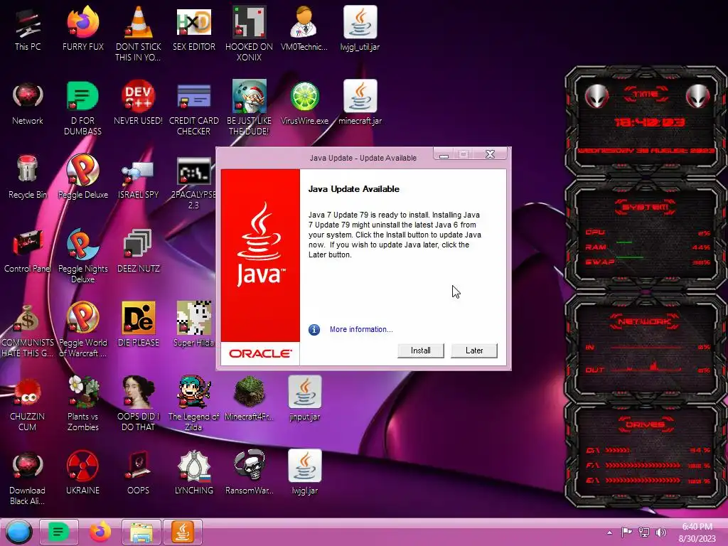Click the DRIVES panel of the red gadget
Screen dimensions: 728x546
(646, 456)
